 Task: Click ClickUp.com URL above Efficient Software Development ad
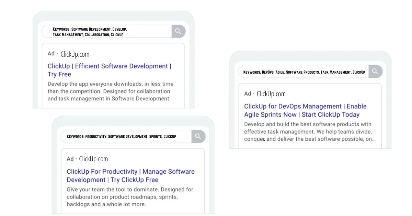tap(75, 54)
